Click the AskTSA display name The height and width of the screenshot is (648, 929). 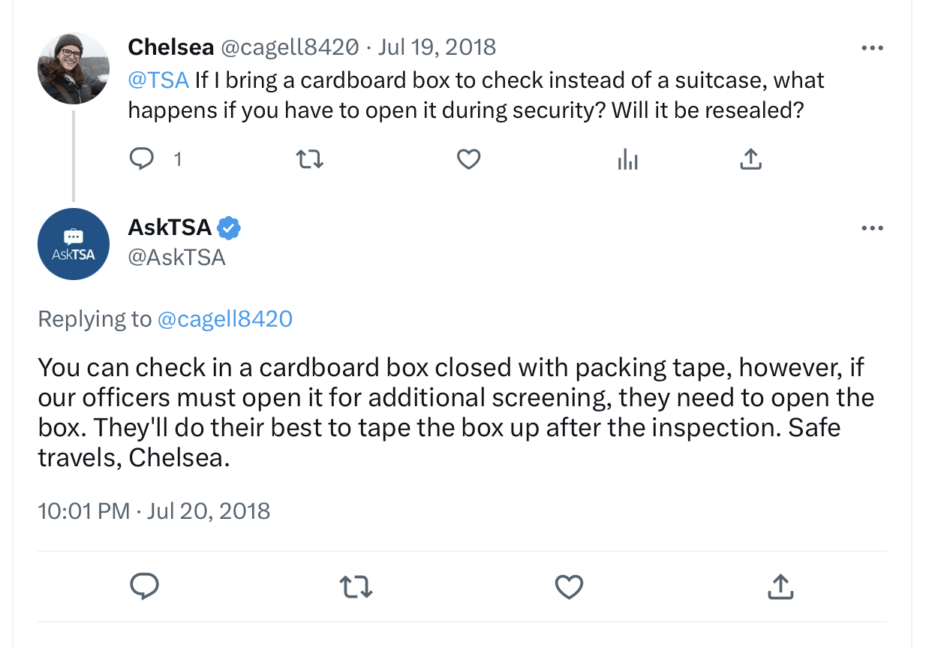click(170, 228)
